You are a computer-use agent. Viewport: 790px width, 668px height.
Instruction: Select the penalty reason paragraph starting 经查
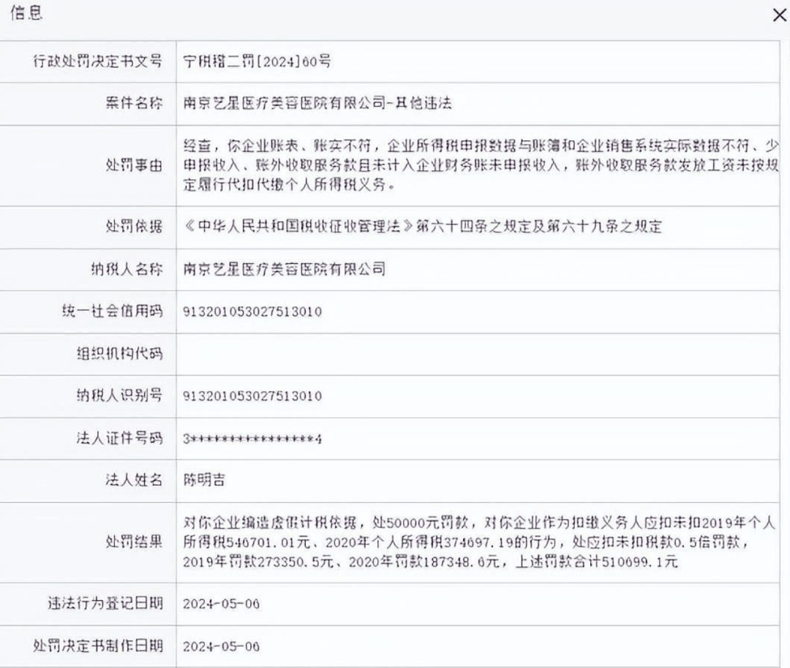481,165
